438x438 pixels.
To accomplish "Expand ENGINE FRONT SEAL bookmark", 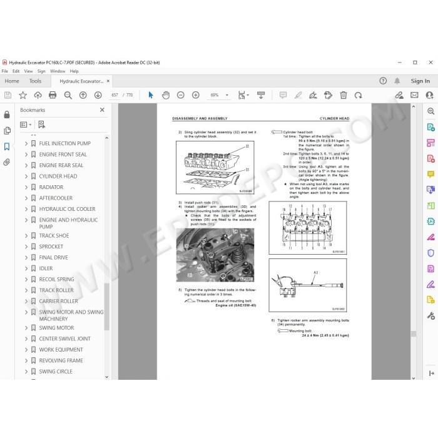I will click(26, 155).
